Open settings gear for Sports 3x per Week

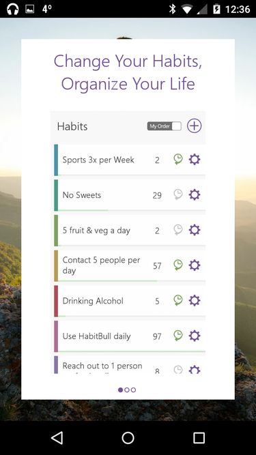pos(195,160)
